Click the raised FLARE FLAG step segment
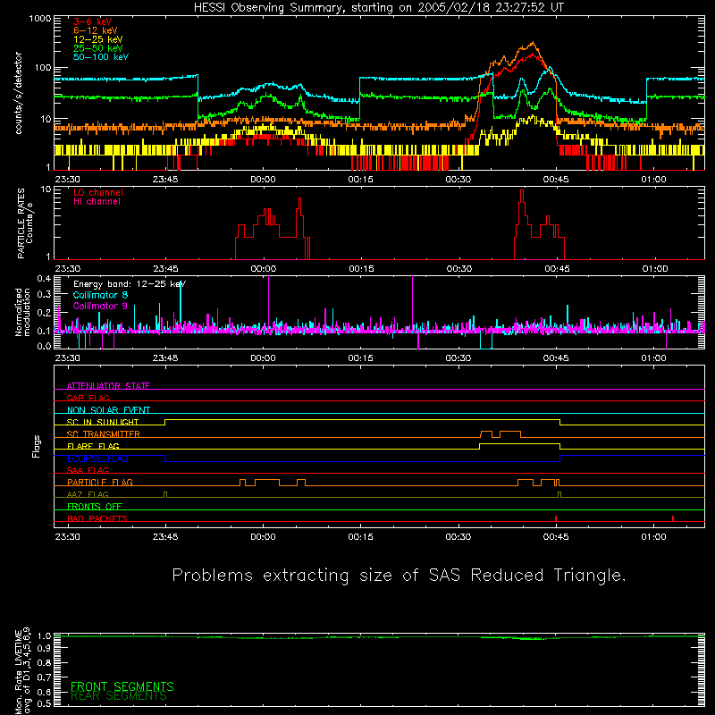 coord(519,443)
